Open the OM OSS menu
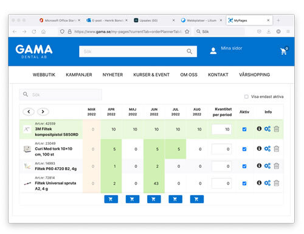 [x=188, y=75]
